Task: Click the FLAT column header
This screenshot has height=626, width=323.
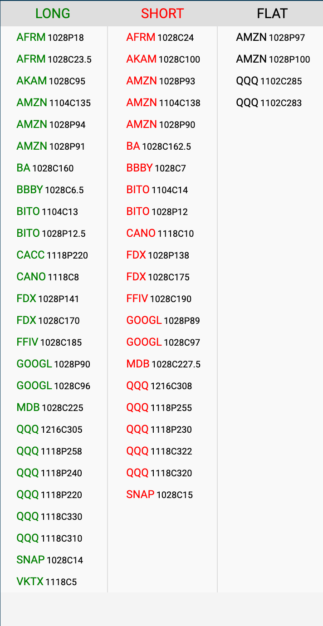Action: pos(272,14)
